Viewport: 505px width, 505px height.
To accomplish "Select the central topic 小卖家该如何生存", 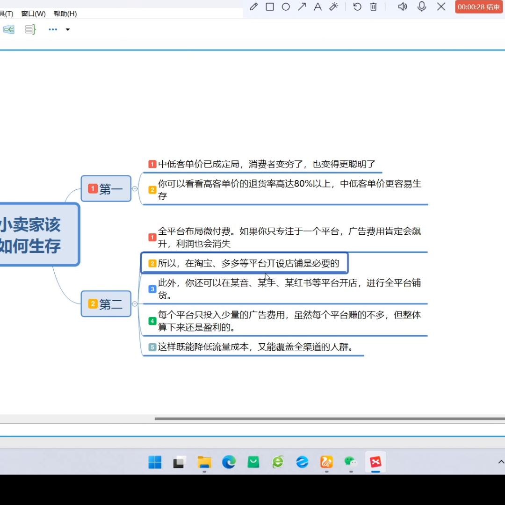I will pos(39,235).
